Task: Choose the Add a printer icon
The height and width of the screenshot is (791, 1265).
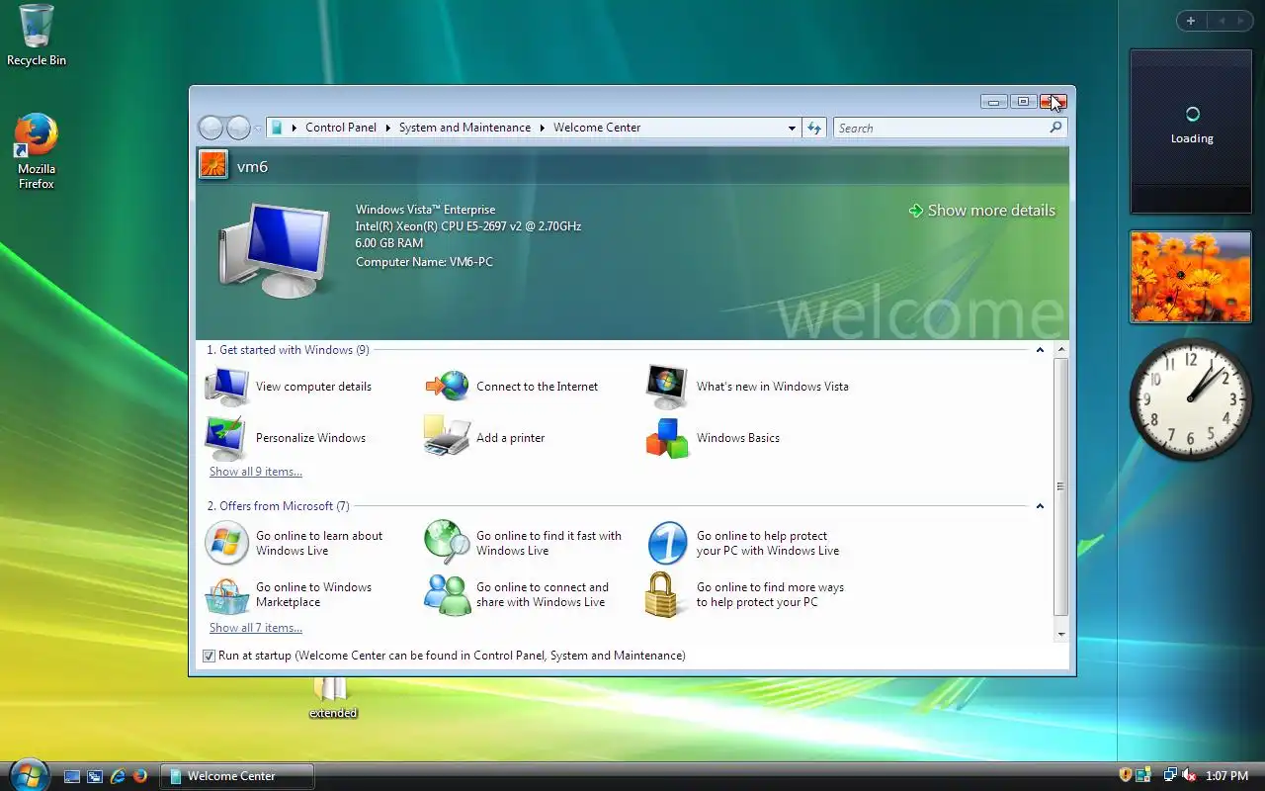Action: 447,436
